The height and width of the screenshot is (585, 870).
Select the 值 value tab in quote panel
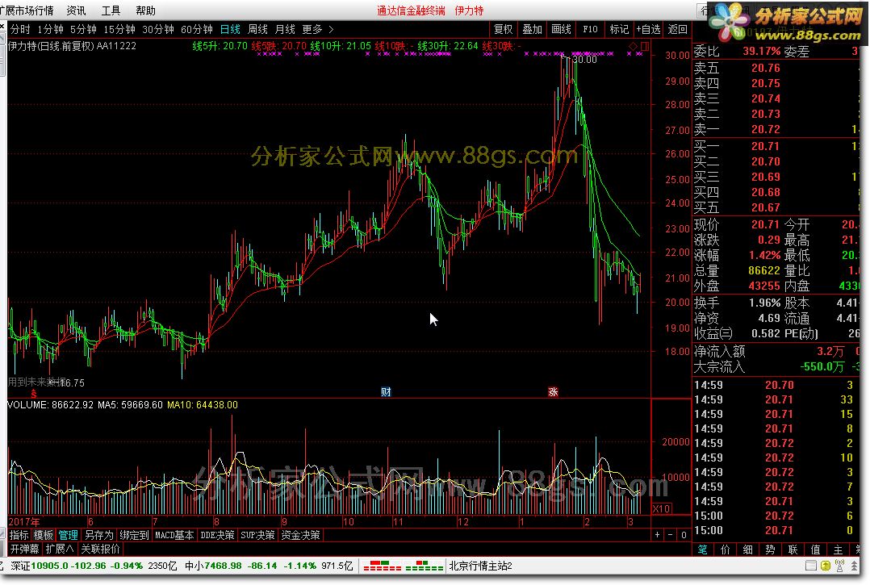(815, 549)
